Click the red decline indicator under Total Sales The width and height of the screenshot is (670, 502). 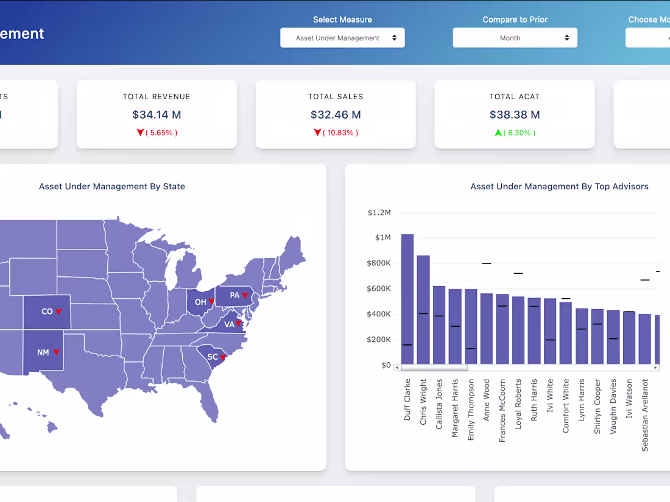coord(317,131)
